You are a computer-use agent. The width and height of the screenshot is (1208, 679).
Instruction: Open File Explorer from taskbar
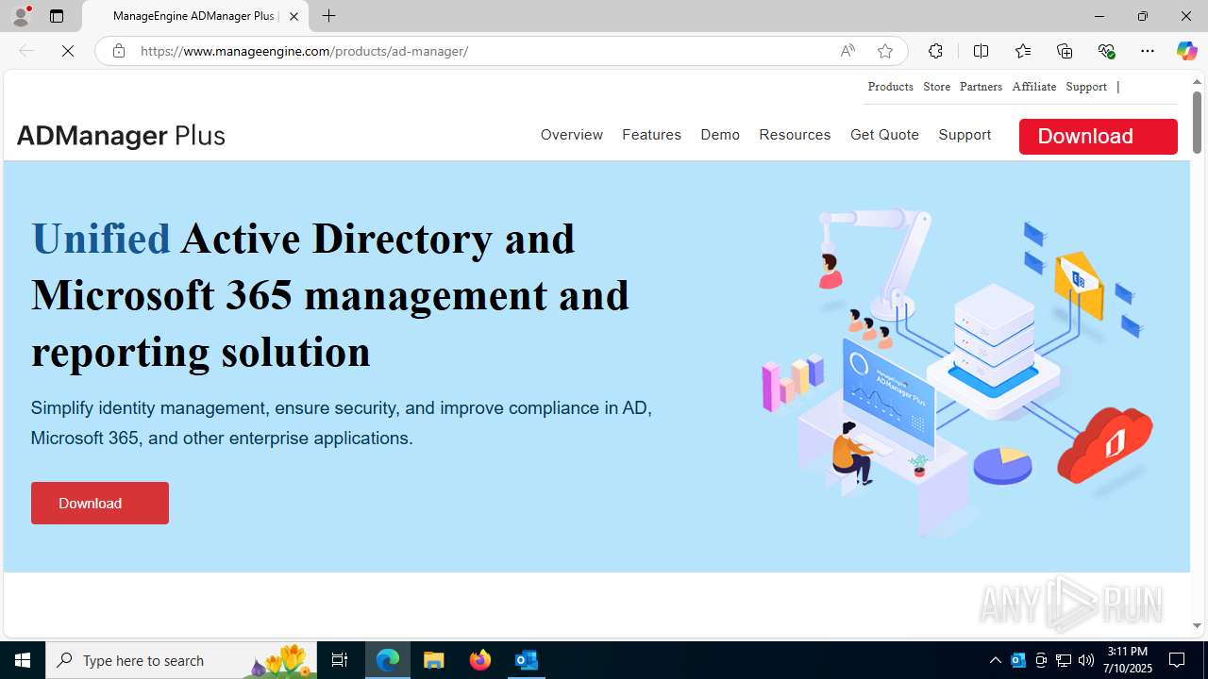click(434, 660)
